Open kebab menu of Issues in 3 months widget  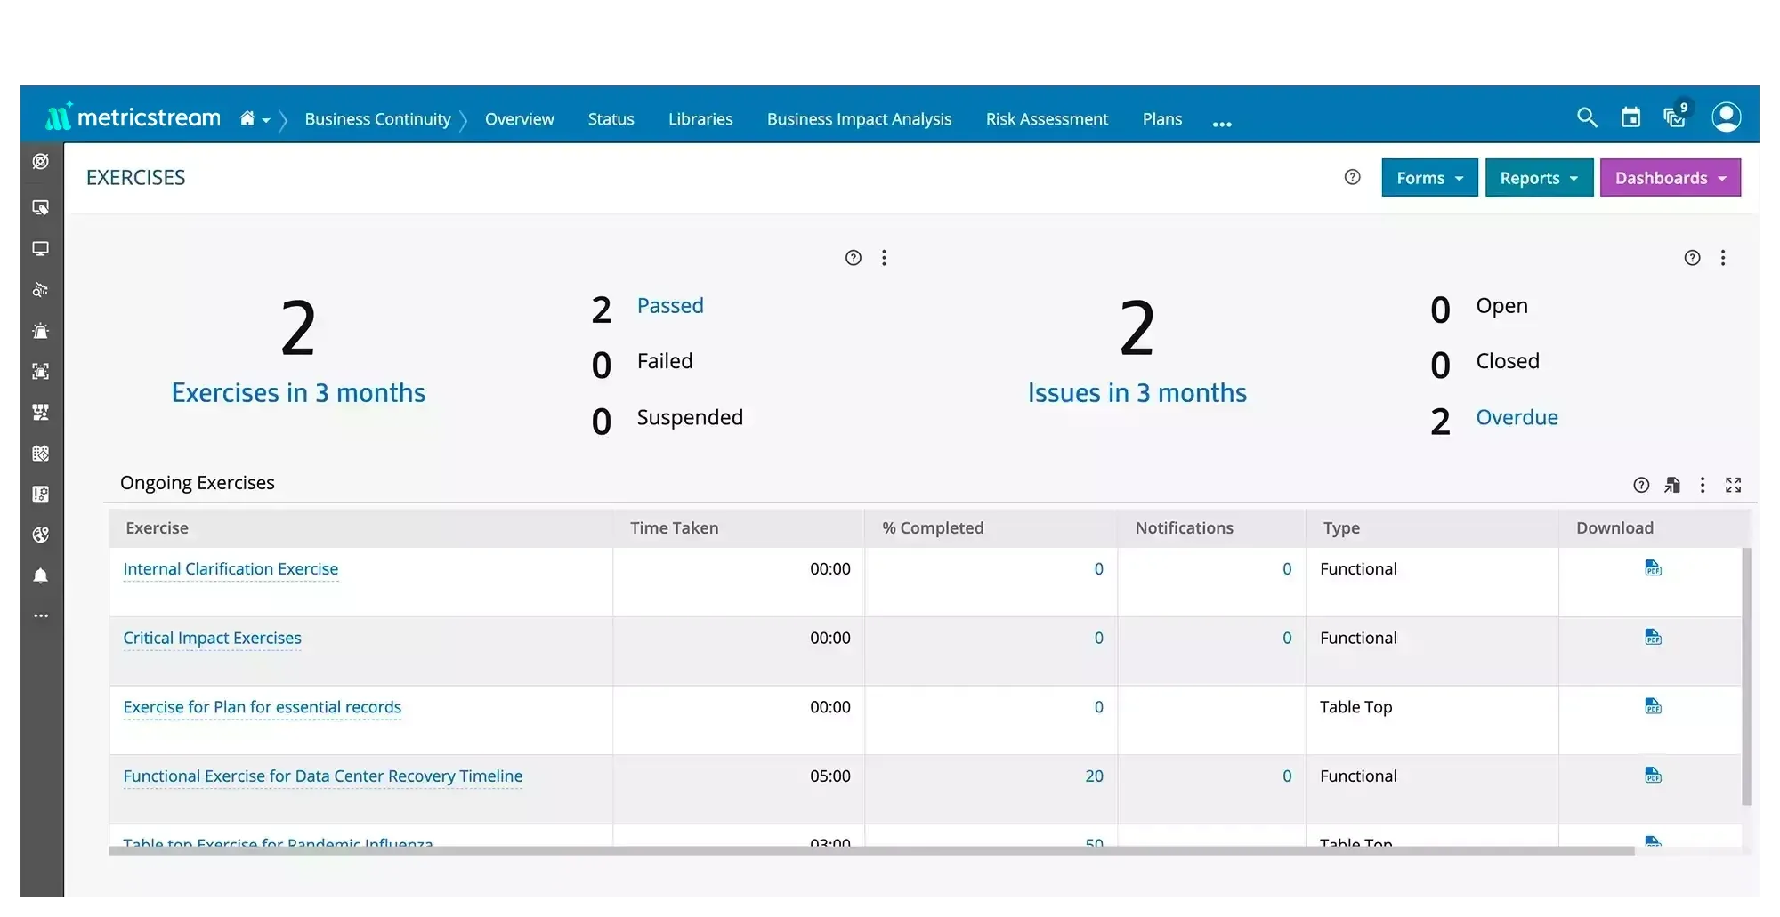point(1723,258)
